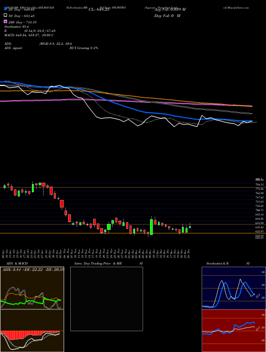
Task: Click the last green candlestick on the chart
Action: click(x=190, y=227)
